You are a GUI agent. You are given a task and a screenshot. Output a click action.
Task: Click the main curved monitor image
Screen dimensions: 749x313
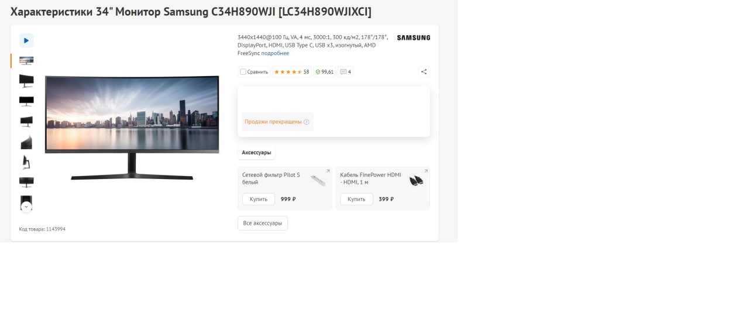click(132, 128)
